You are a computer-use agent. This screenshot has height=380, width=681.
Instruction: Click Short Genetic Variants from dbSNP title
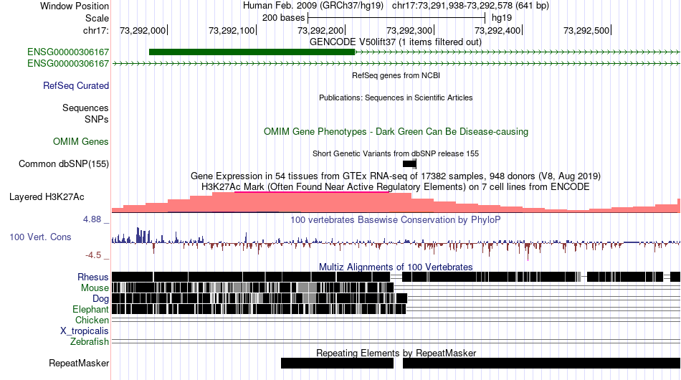pyautogui.click(x=396, y=153)
